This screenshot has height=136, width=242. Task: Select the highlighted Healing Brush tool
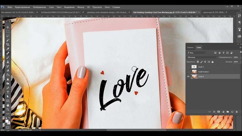[8, 53]
